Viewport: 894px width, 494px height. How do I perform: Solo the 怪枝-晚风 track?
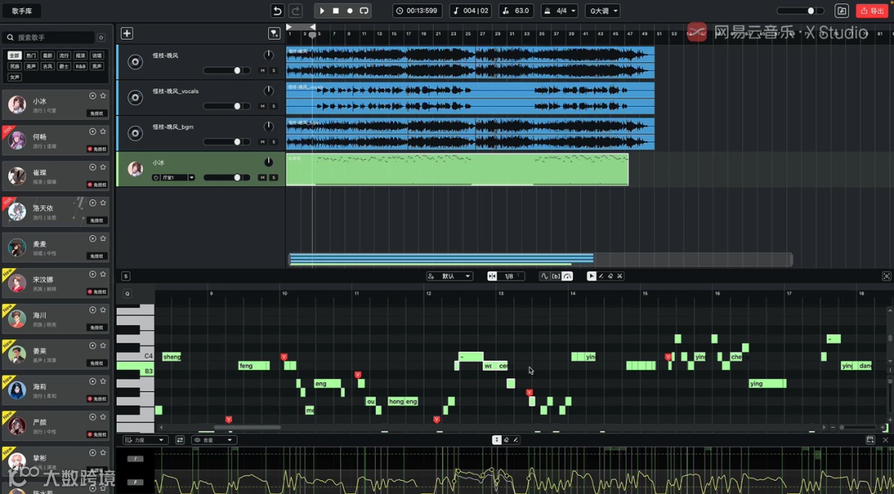pos(274,70)
